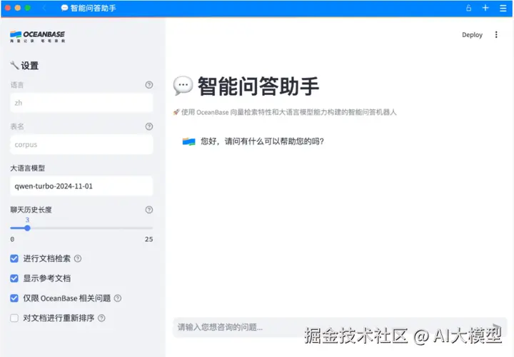
Task: Click the Deploy button
Action: pyautogui.click(x=472, y=35)
